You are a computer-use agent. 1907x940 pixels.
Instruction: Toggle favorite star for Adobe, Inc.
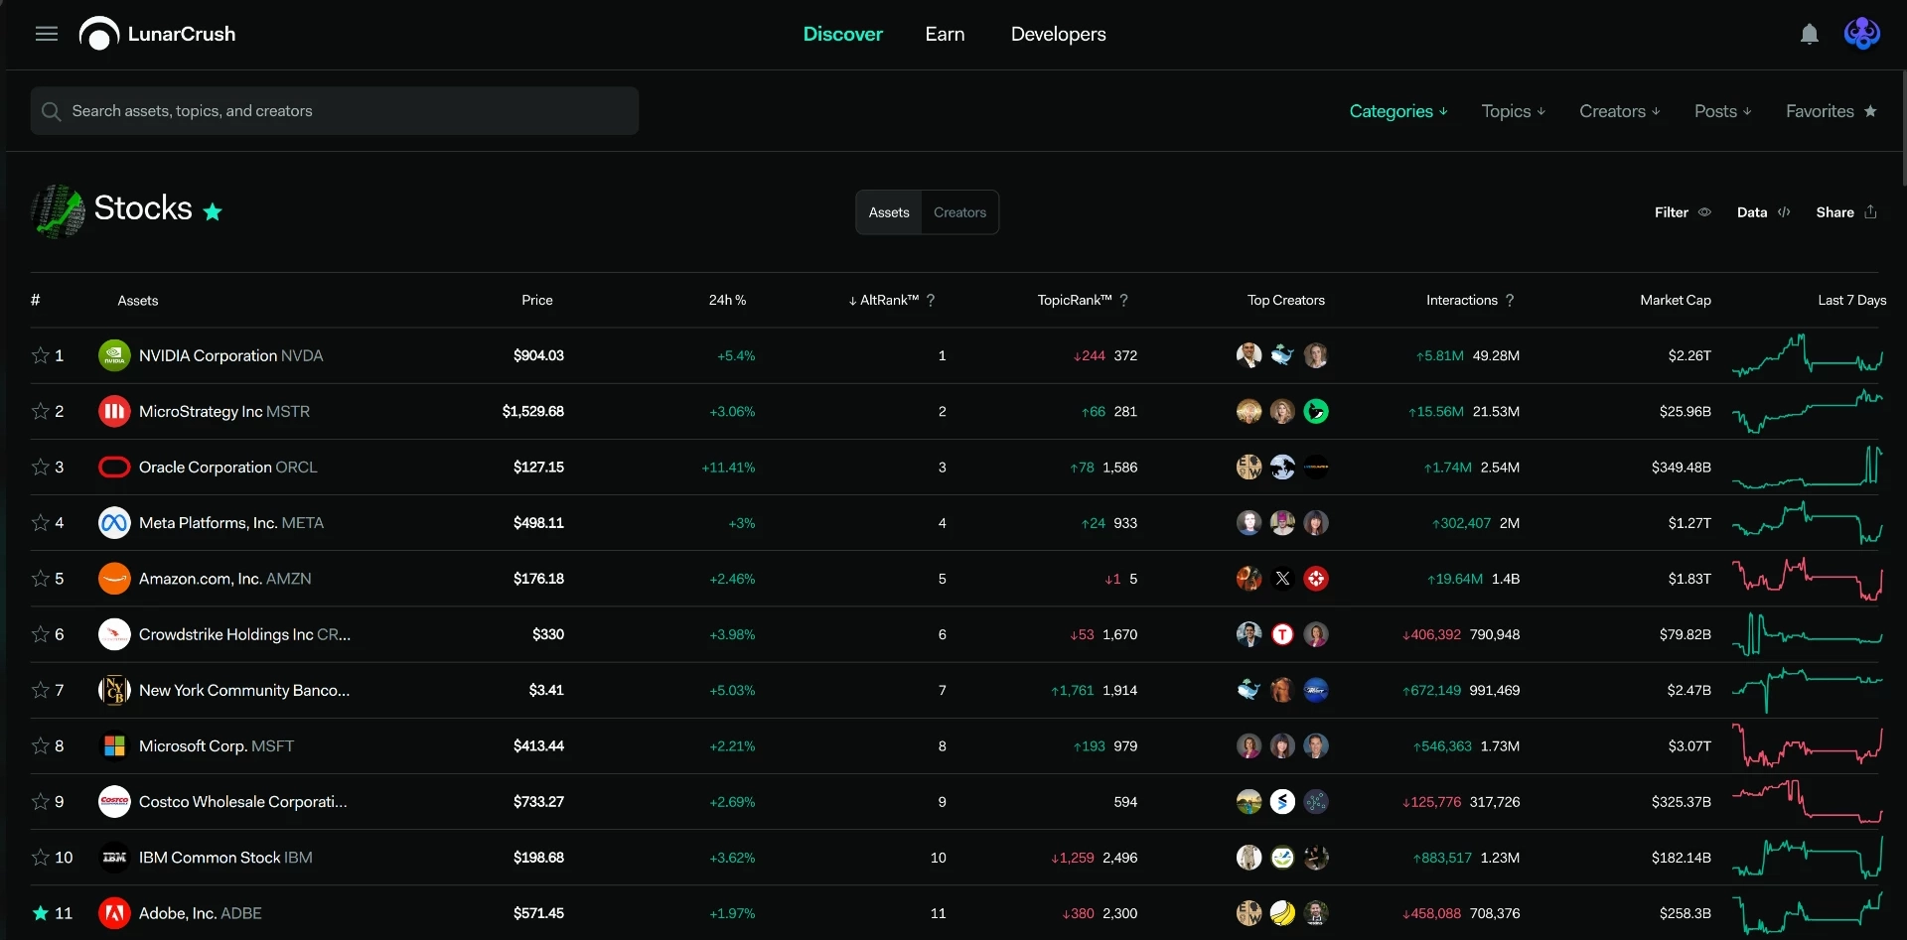click(x=40, y=913)
